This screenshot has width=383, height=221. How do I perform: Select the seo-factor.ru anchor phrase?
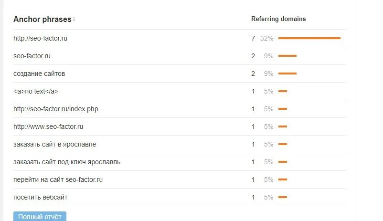tap(32, 56)
